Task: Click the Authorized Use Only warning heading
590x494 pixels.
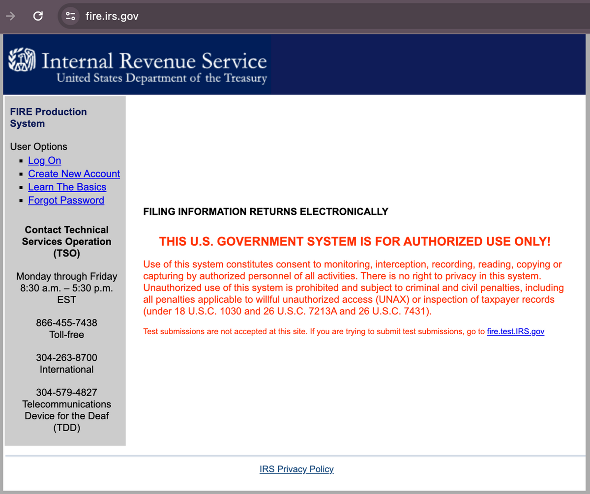Action: tap(354, 241)
